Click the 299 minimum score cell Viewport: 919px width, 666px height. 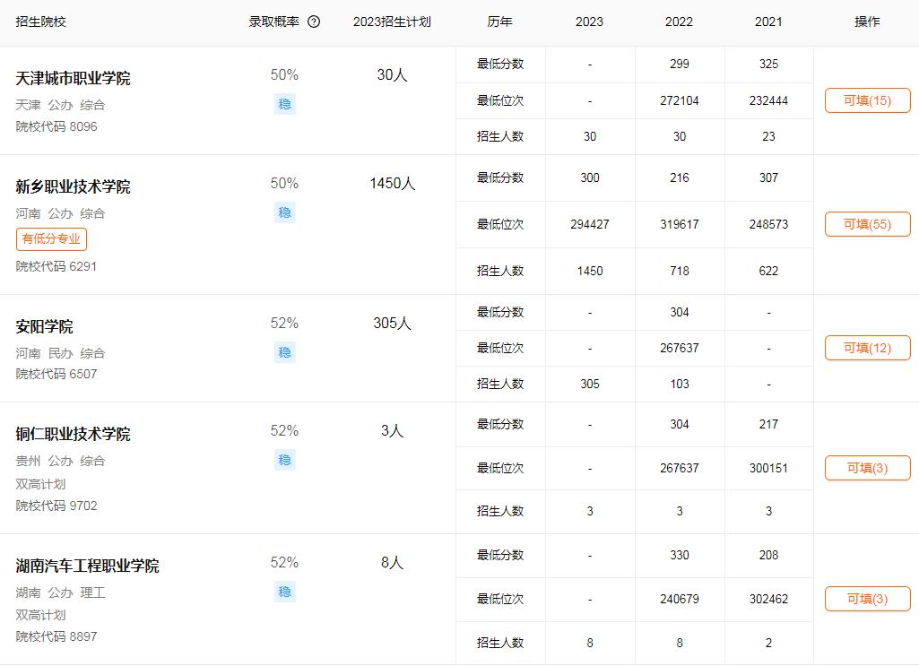click(x=680, y=64)
